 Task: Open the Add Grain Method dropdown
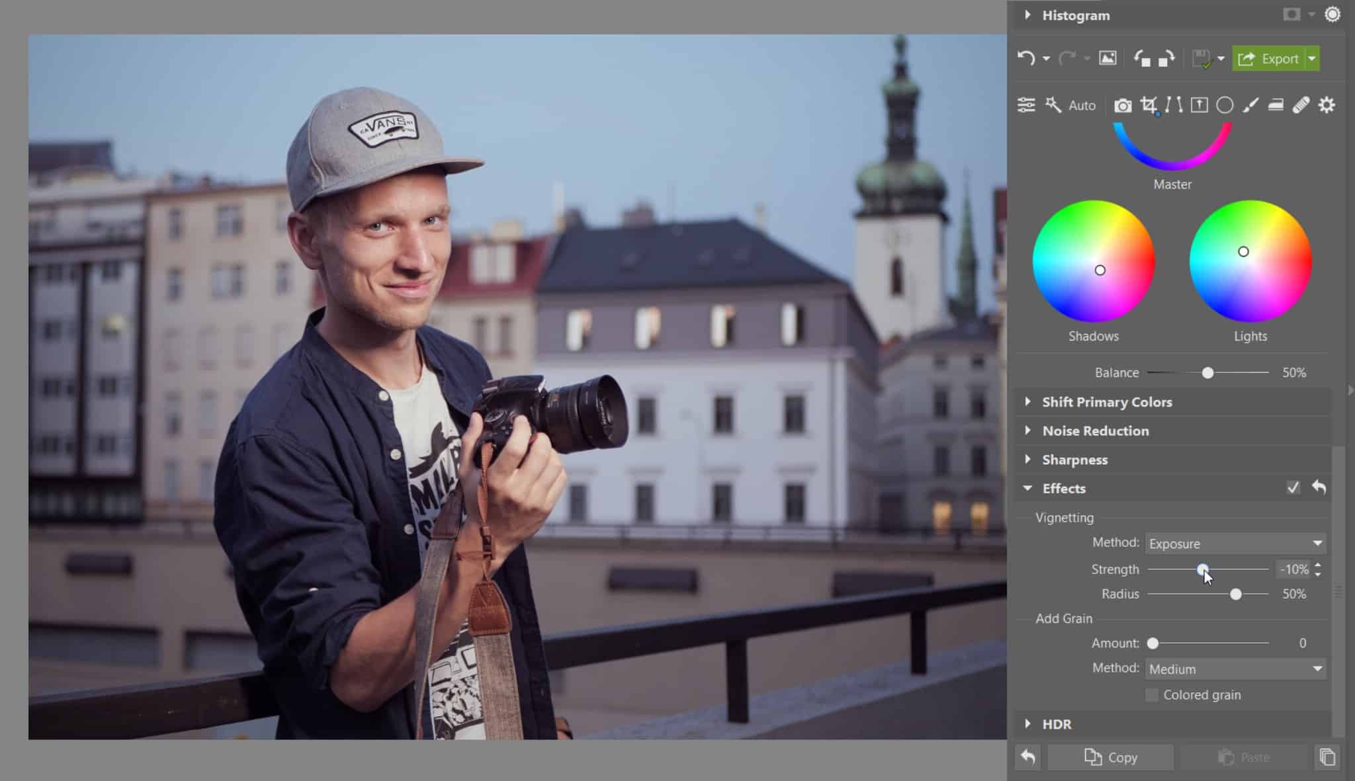pos(1235,669)
